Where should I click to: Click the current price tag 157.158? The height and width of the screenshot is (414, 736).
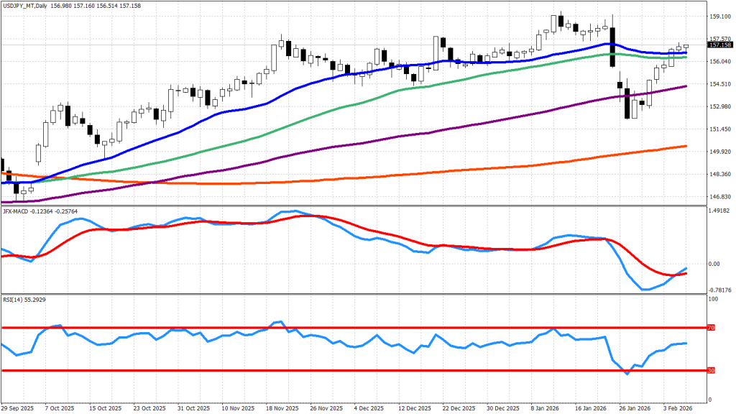coord(719,45)
